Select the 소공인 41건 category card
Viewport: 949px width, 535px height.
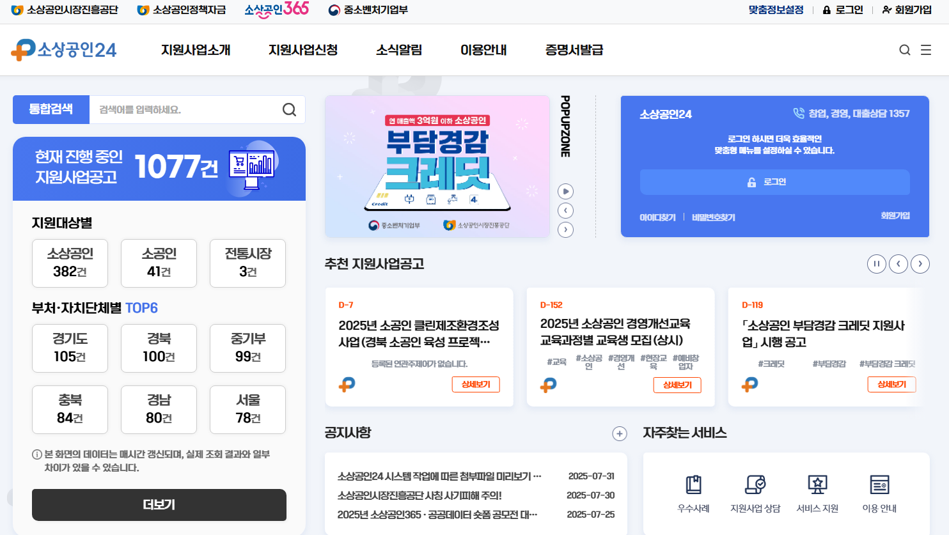(x=159, y=263)
